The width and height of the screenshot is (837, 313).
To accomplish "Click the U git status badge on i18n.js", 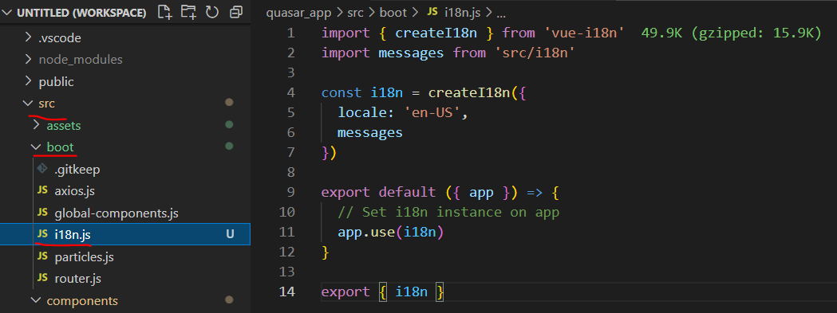I will pos(230,234).
